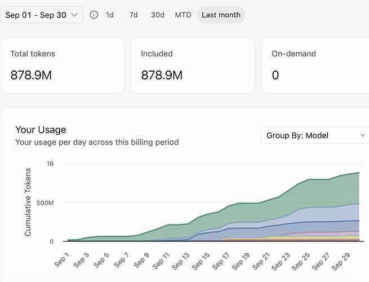Click the Included card label
The image size is (369, 282).
click(x=157, y=54)
